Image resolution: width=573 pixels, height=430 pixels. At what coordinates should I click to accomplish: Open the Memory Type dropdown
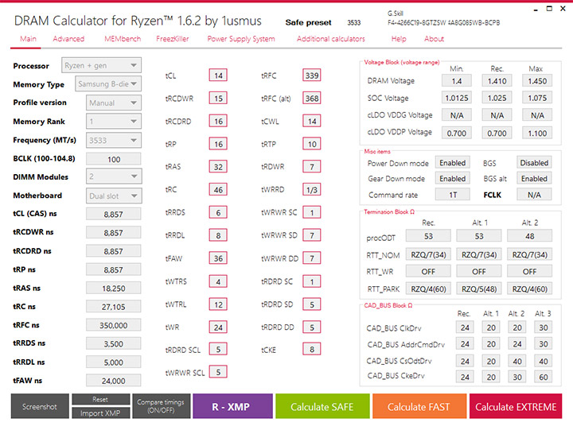pyautogui.click(x=108, y=84)
